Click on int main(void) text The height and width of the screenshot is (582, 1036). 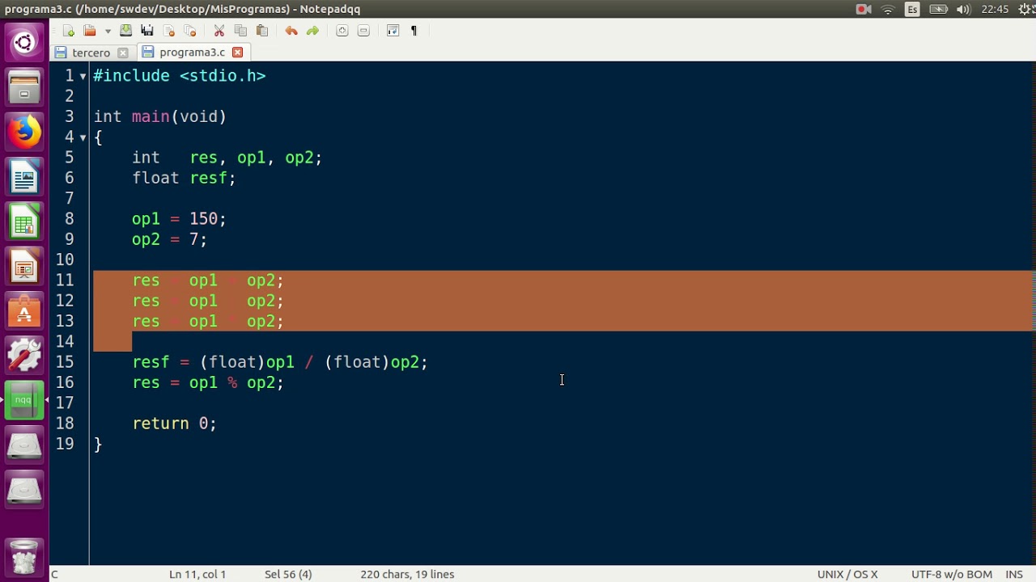[160, 117]
